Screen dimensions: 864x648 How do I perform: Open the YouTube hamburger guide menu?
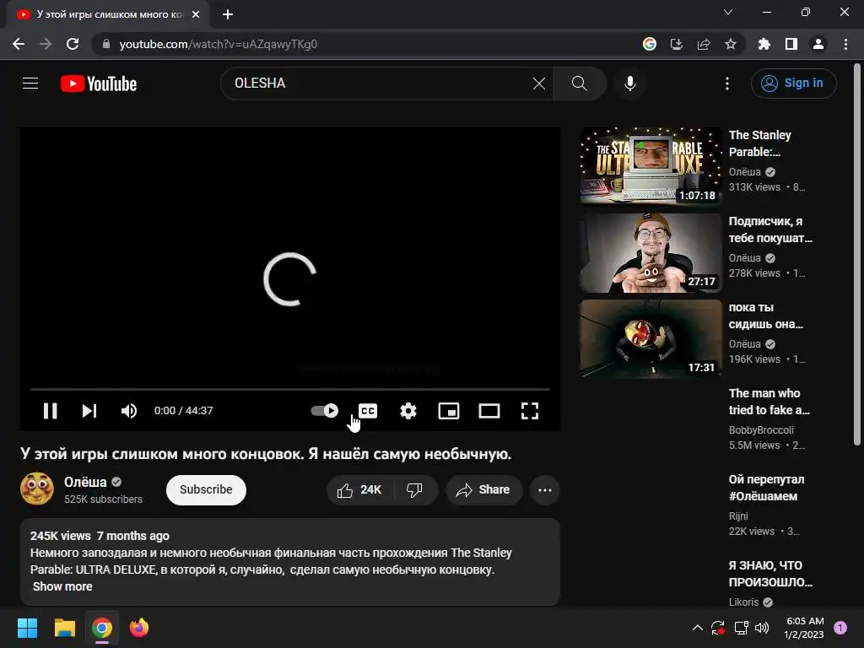[30, 84]
